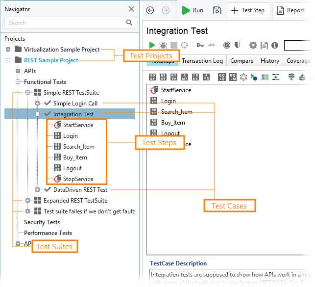Add an AMF request step icon
Screen dimensions: 315x287
coord(184,77)
